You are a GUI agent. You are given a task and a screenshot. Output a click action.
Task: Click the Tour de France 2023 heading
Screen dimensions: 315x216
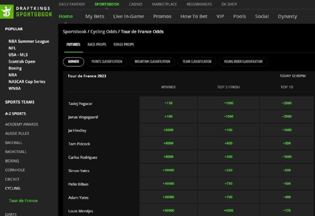click(87, 76)
